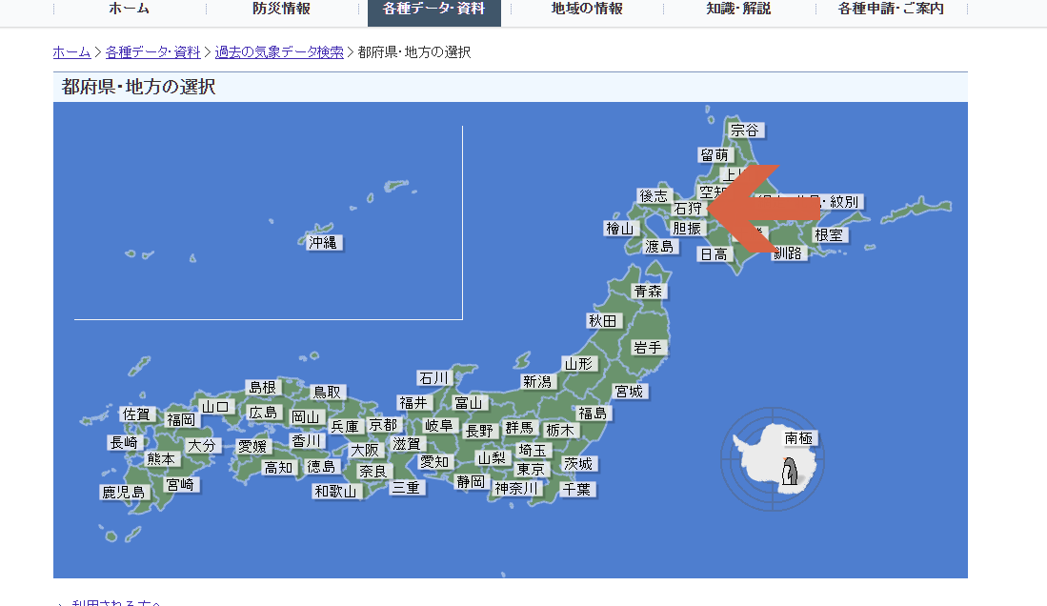Select 兵庫 prefecture label
The image size is (1047, 606).
point(345,426)
